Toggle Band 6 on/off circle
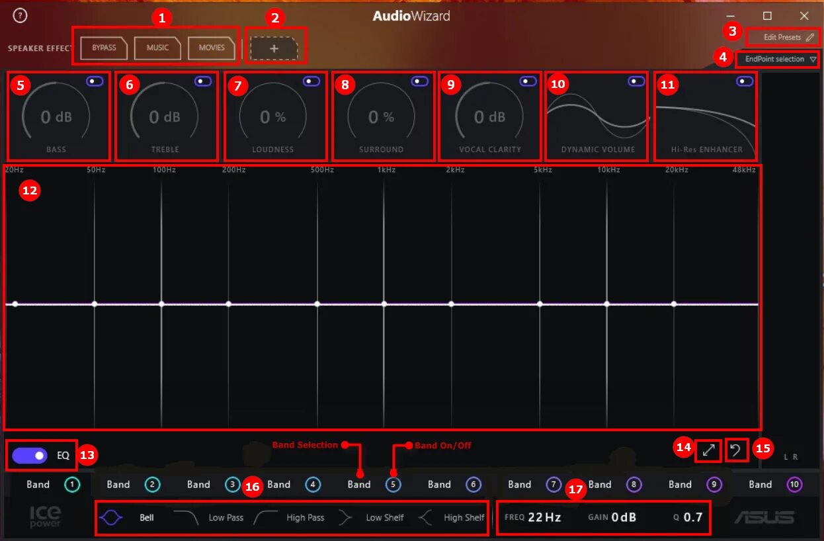Screen dimensions: 824x541 tap(473, 485)
